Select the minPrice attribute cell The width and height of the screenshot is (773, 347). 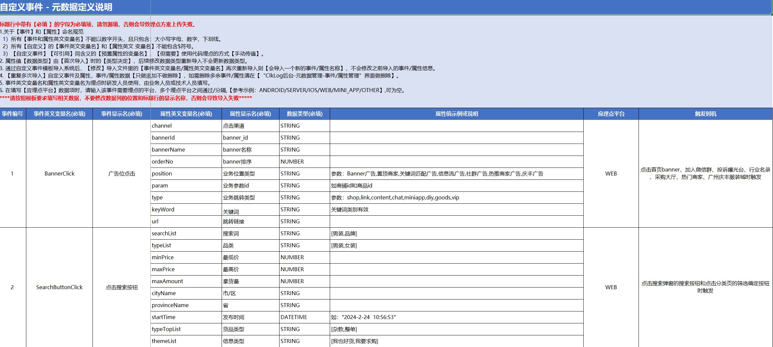click(x=186, y=257)
